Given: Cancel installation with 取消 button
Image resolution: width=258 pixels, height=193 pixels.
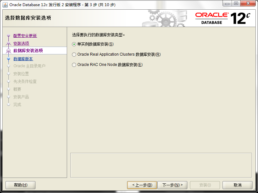Looking at the screenshot, I should pos(237,185).
